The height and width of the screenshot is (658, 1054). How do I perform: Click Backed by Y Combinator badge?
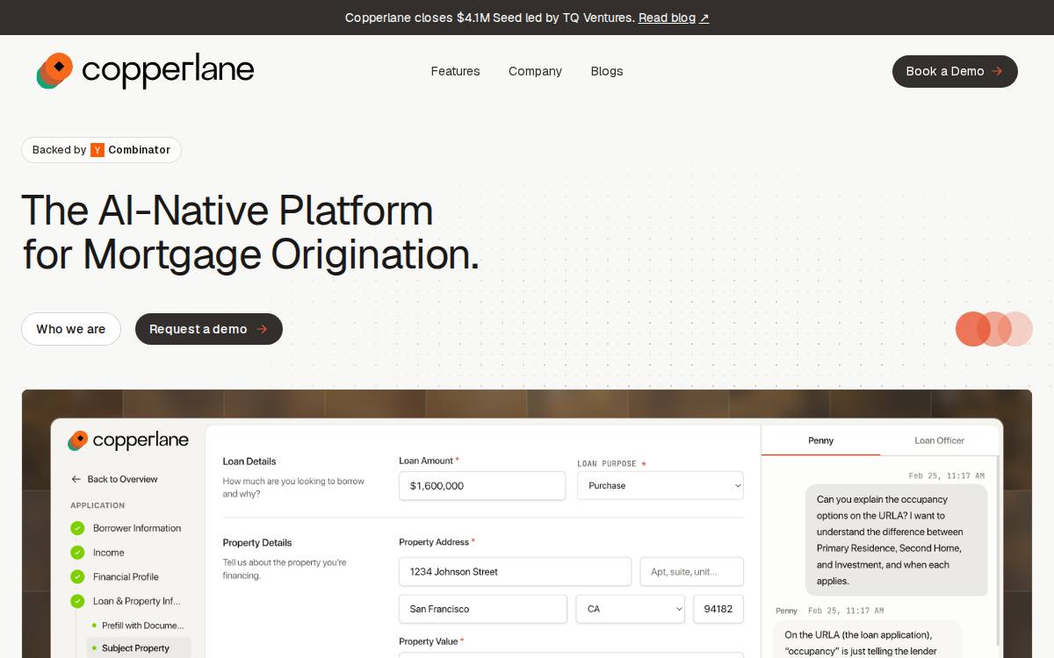(x=101, y=150)
